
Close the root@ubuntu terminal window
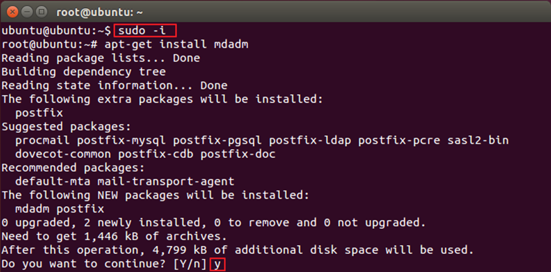tap(12, 12)
